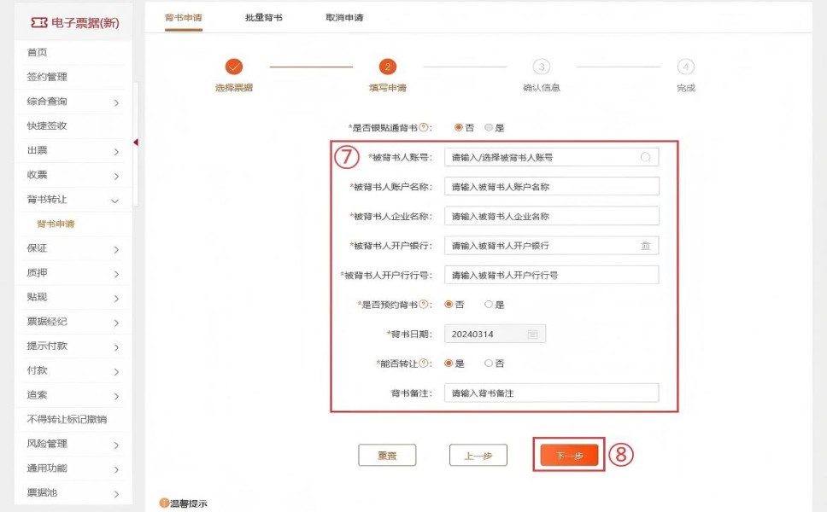827x512 pixels.
Task: Click the orange 下一步 button
Action: (x=569, y=455)
